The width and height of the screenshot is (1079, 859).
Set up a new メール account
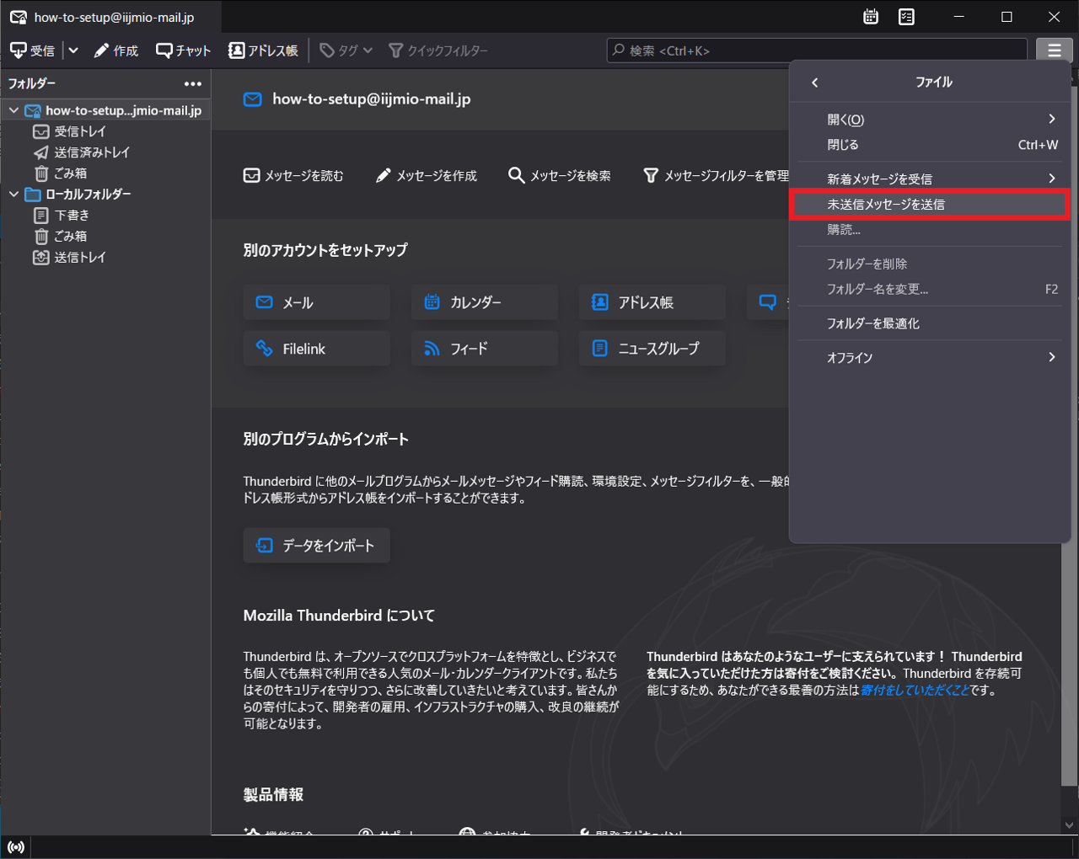point(317,301)
